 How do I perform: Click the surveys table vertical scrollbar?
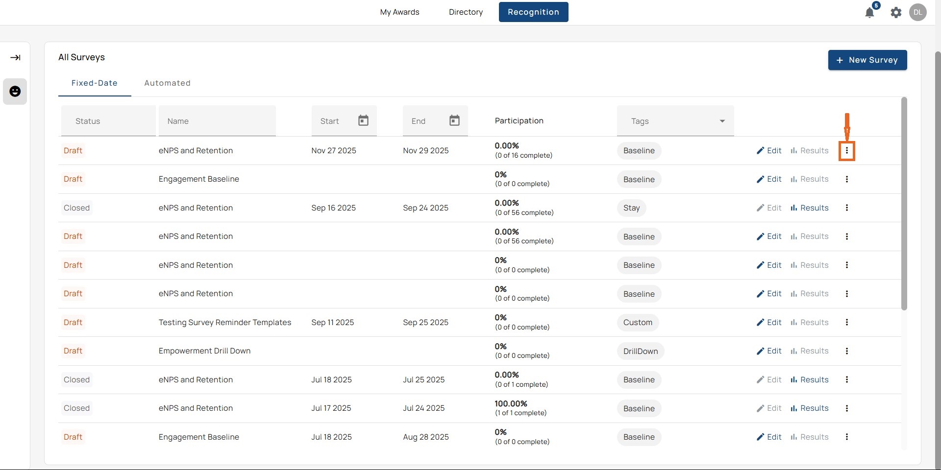tap(904, 204)
